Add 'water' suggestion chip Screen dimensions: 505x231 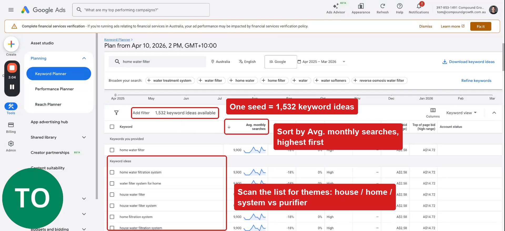(301, 81)
